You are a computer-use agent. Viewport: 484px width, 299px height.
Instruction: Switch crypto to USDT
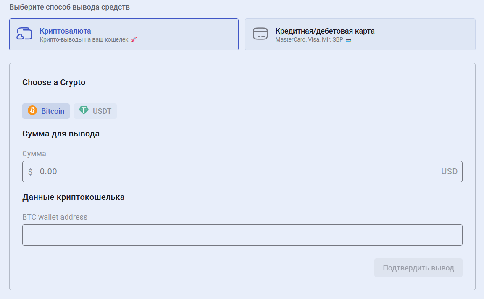click(96, 111)
